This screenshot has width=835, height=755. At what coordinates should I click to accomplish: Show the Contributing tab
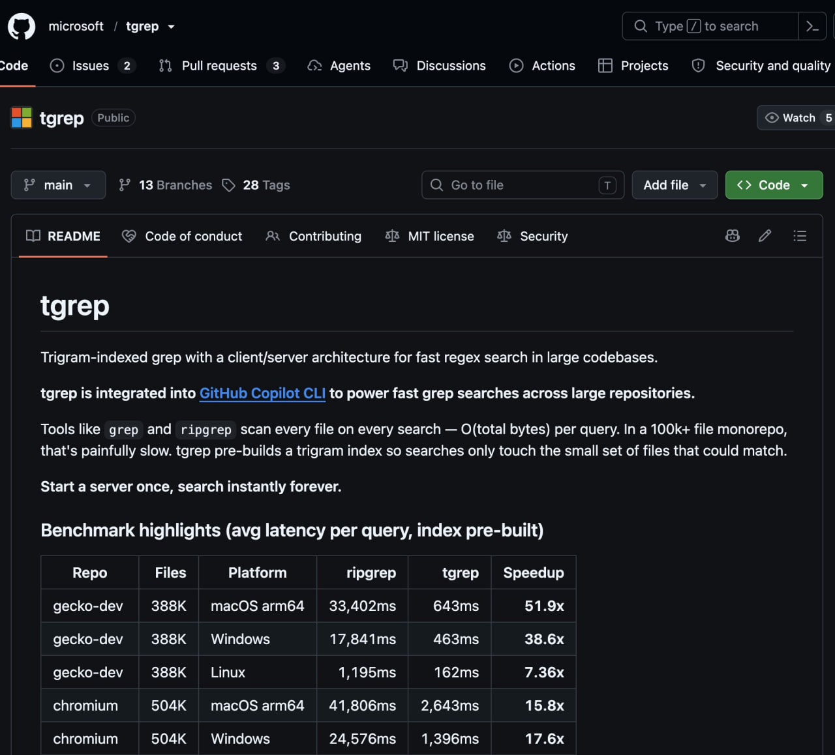pos(314,236)
